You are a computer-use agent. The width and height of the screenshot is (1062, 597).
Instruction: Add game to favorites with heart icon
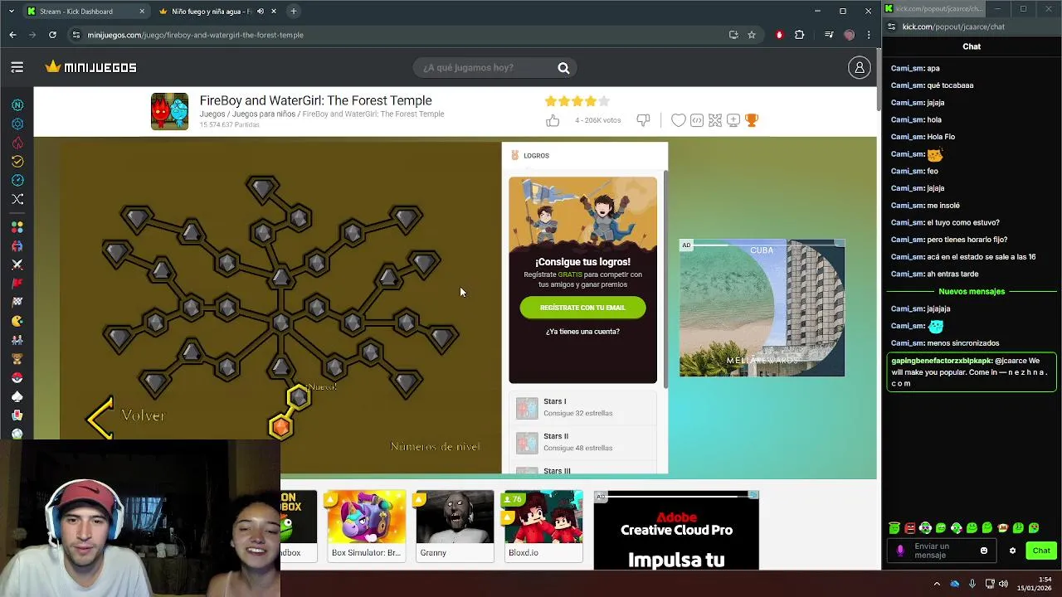tap(678, 121)
